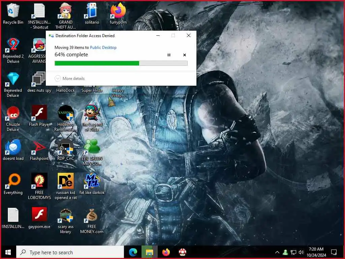Open the volume control tray icon
Image resolution: width=345 pixels, height=259 pixels.
point(301,252)
